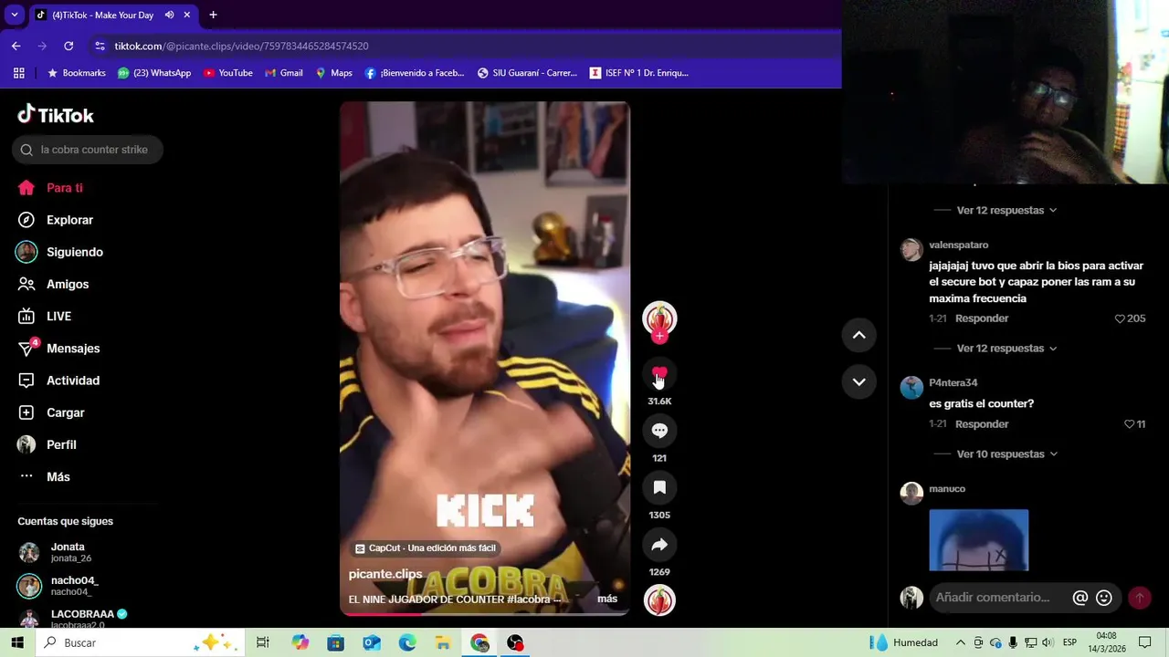Open a new browser tab
This screenshot has width=1169, height=657.
tap(213, 15)
